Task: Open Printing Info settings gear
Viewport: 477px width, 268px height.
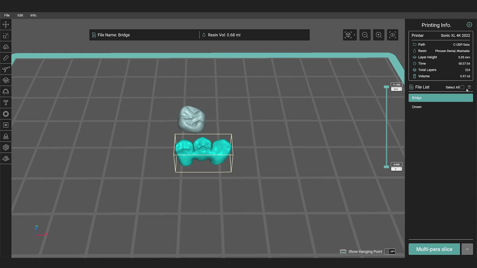Action: point(469,25)
